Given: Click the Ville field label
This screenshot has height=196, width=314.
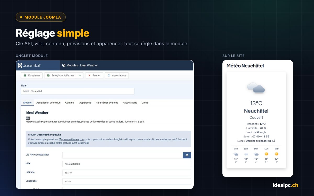Looking at the screenshot, I should 28,163.
